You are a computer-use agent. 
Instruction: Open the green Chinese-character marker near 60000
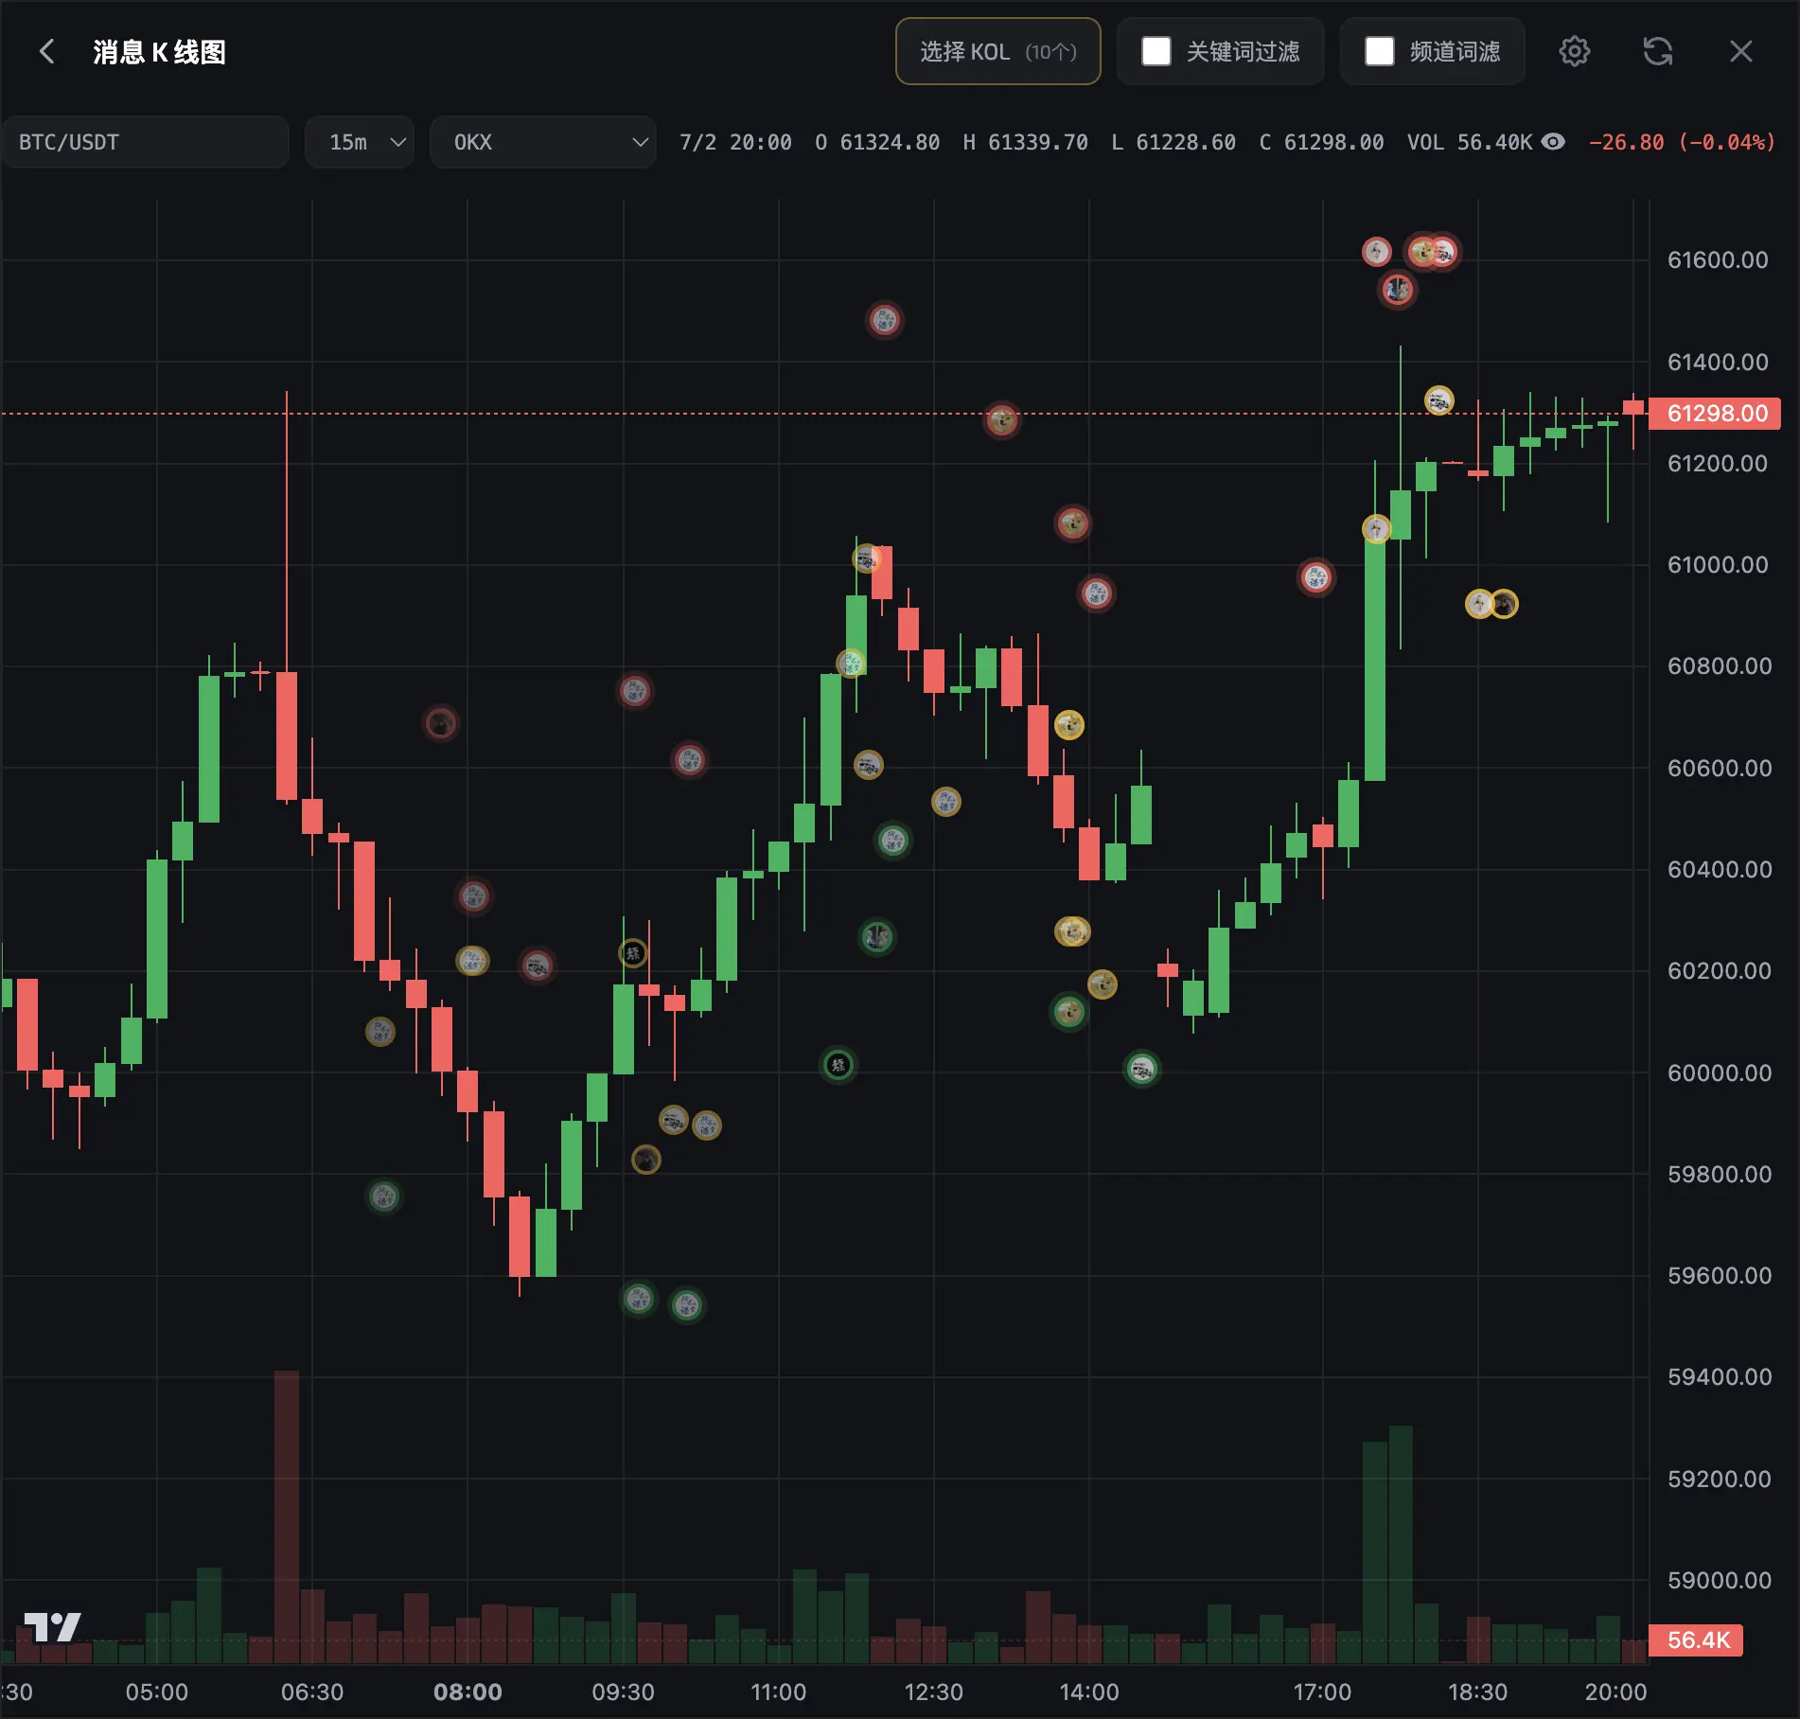pos(838,1065)
